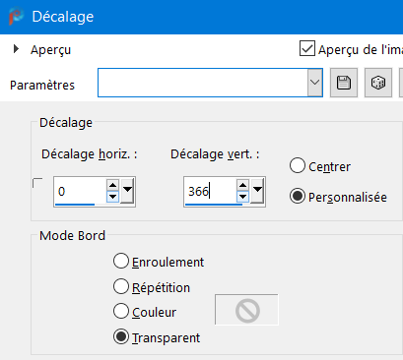Image resolution: width=403 pixels, height=360 pixels.
Task: Open vertical offset slider dropdown arrow
Action: coord(257,191)
